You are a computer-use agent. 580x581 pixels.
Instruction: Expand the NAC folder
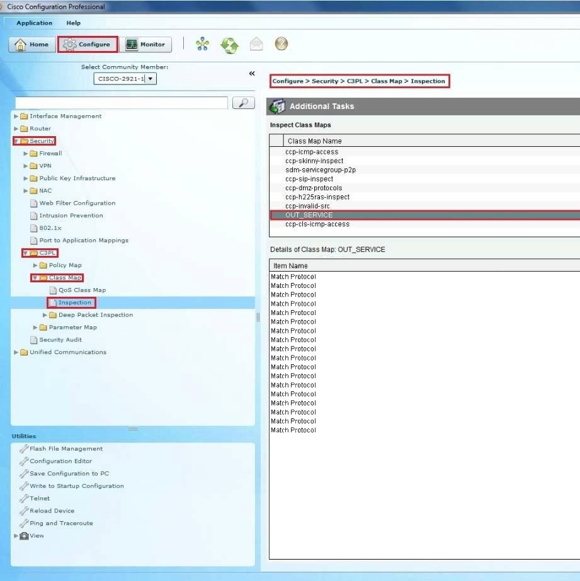(x=26, y=191)
